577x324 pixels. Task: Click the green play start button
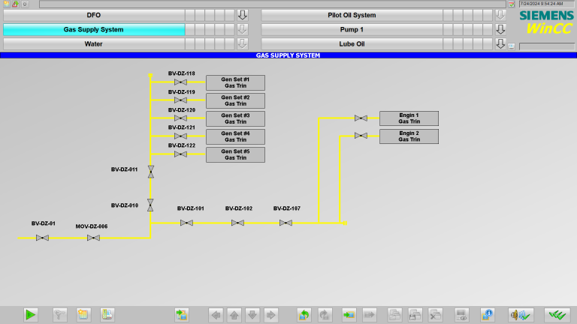tap(30, 315)
